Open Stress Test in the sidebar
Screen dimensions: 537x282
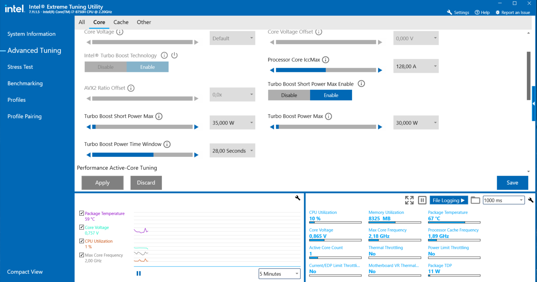pos(20,67)
